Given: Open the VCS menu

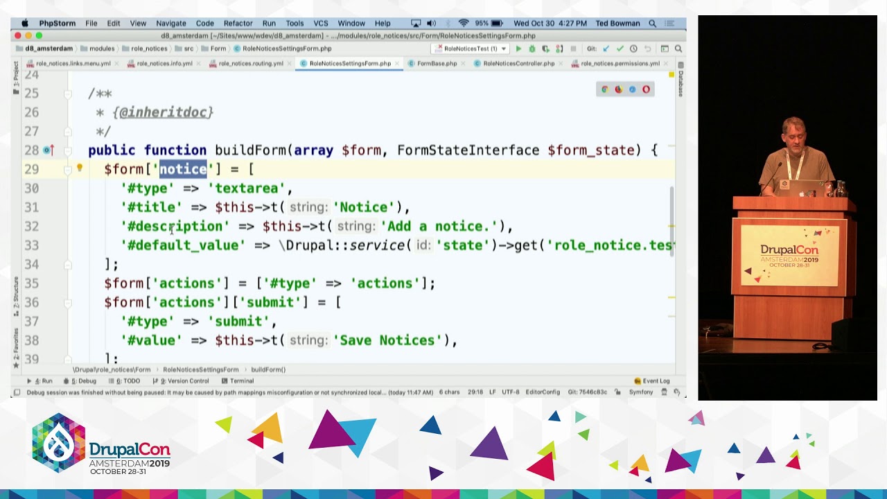Looking at the screenshot, I should [x=322, y=23].
